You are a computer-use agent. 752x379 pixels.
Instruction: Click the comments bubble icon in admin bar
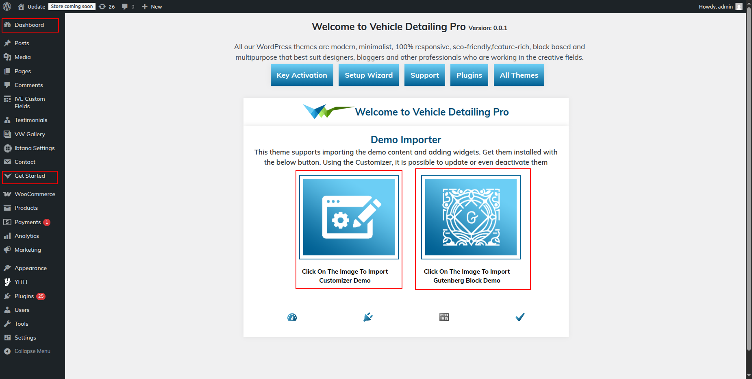(x=125, y=7)
